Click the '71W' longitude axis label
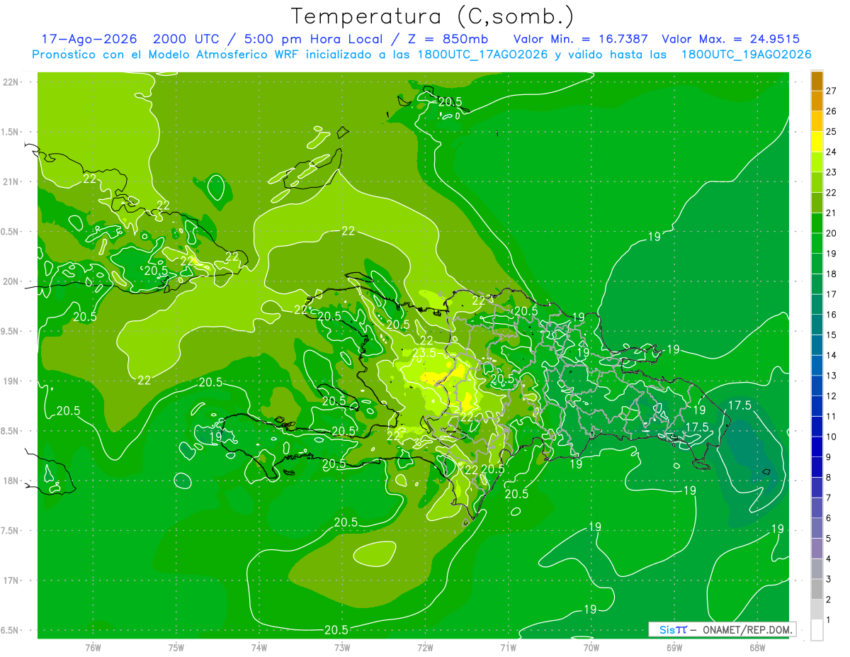The height and width of the screenshot is (657, 850). pyautogui.click(x=508, y=647)
